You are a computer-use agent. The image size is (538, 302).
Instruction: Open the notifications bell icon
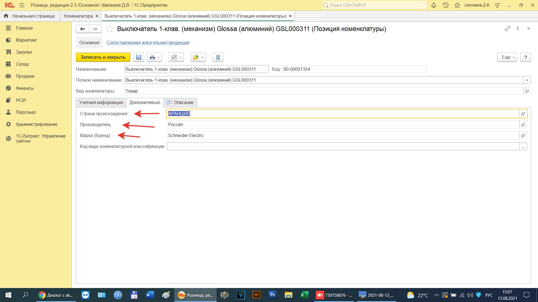(x=433, y=5)
